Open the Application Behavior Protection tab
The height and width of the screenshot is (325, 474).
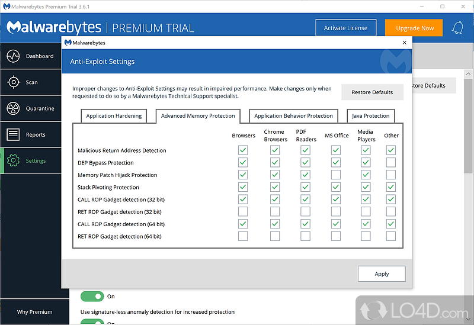coord(293,116)
